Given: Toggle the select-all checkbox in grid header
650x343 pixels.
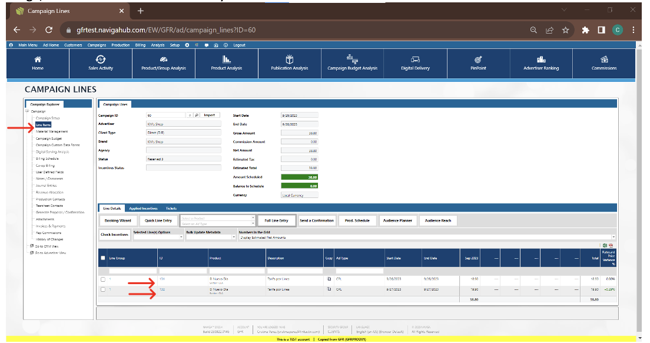Looking at the screenshot, I should (103, 258).
